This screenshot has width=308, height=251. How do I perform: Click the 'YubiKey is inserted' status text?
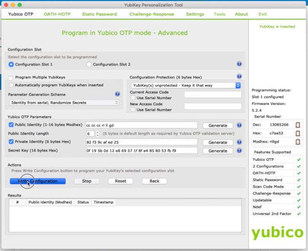277,27
